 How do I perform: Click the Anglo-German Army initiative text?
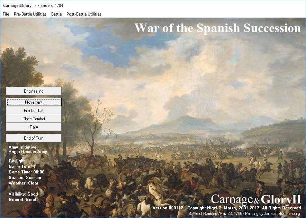pyautogui.click(x=28, y=152)
